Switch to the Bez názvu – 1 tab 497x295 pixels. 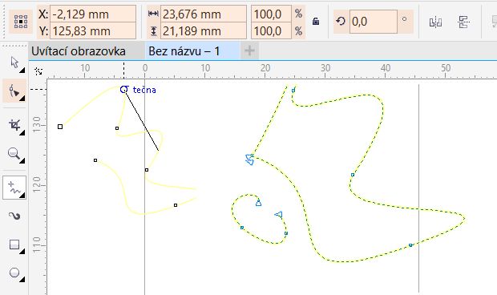pos(184,51)
